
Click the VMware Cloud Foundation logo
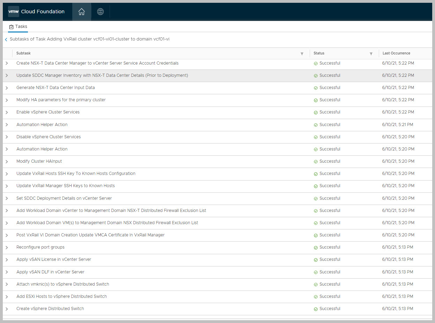pyautogui.click(x=36, y=12)
